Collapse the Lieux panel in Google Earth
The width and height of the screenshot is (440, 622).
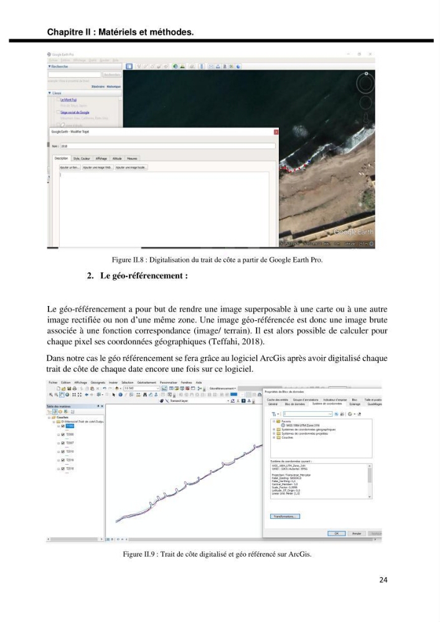point(50,93)
